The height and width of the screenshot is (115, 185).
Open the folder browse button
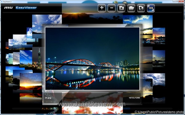pyautogui.click(x=131, y=8)
